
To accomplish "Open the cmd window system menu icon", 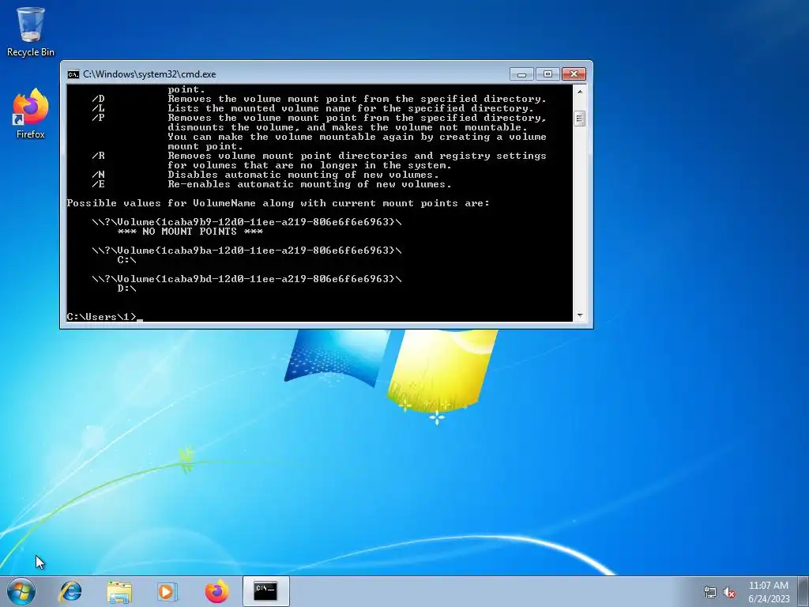I will pyautogui.click(x=73, y=74).
